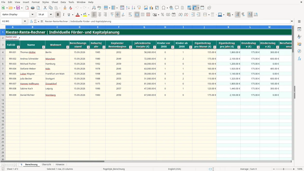Toggle Bold formatting

click(58, 15)
